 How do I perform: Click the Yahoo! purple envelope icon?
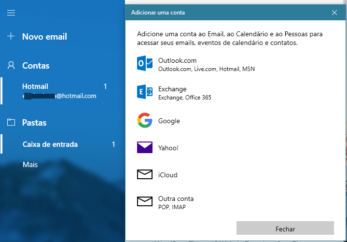(x=145, y=147)
